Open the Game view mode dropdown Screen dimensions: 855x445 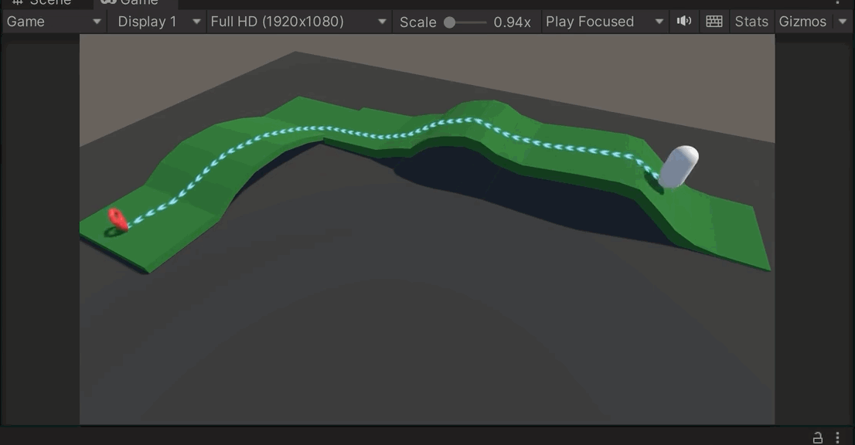pyautogui.click(x=53, y=22)
